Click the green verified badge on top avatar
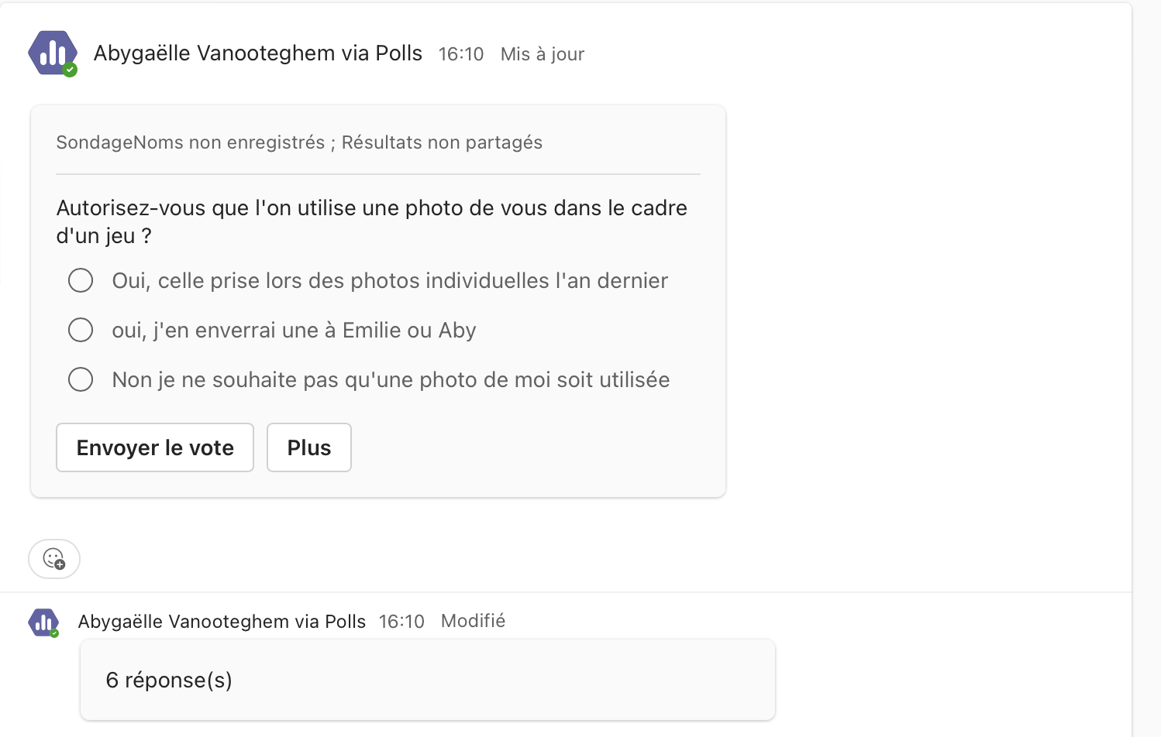This screenshot has width=1161, height=737. (x=70, y=70)
